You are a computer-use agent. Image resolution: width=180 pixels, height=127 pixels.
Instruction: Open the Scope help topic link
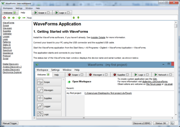coord(6,25)
